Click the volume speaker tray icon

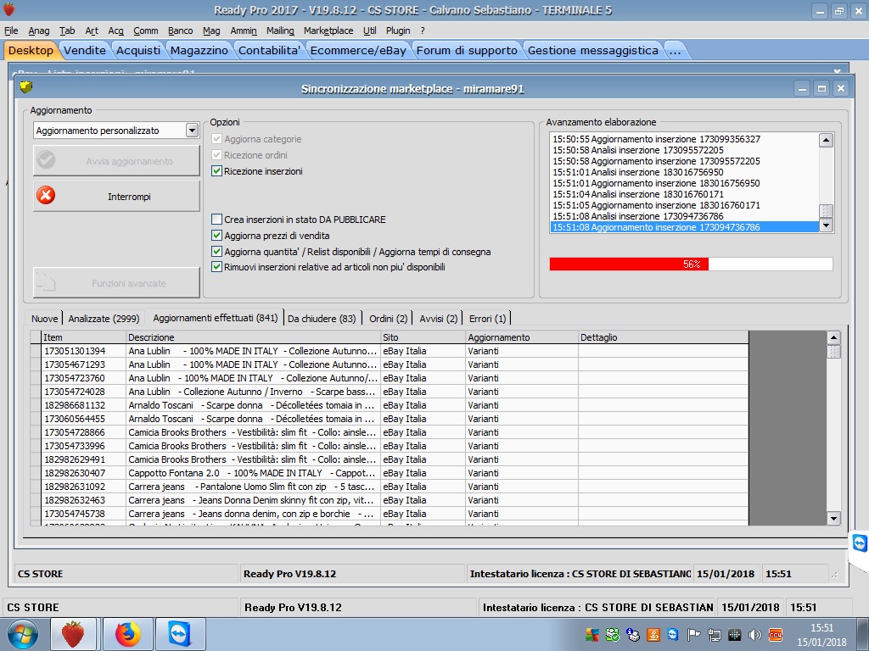754,634
